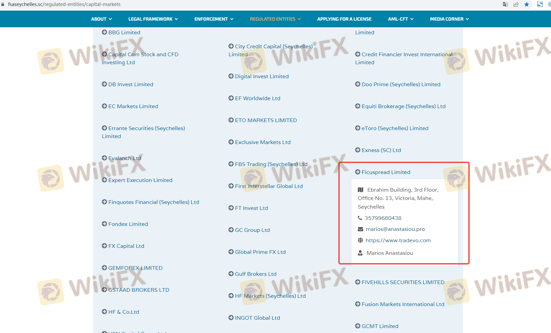Open the Media Corner menu
551x333 pixels.
coord(449,19)
